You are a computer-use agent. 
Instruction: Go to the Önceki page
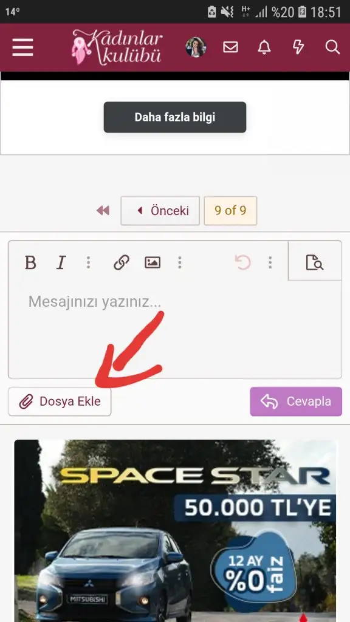[160, 211]
